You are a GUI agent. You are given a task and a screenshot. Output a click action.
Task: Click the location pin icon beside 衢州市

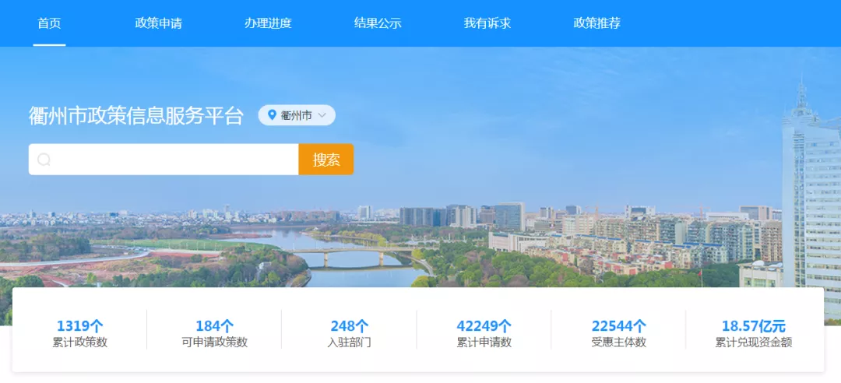(x=272, y=115)
